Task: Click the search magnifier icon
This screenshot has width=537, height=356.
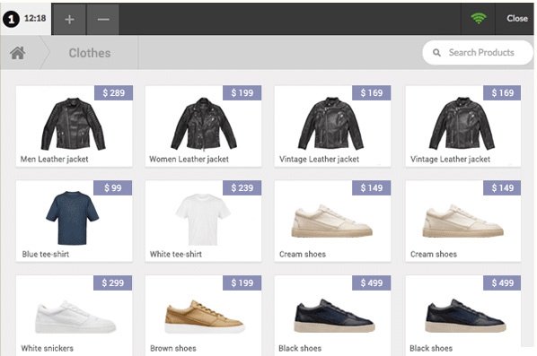Action: point(436,53)
